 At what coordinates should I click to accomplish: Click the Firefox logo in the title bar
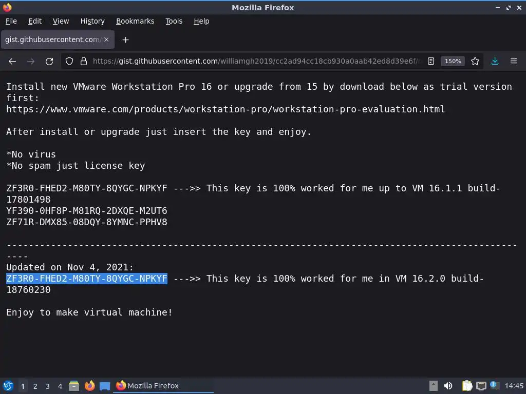click(x=7, y=7)
